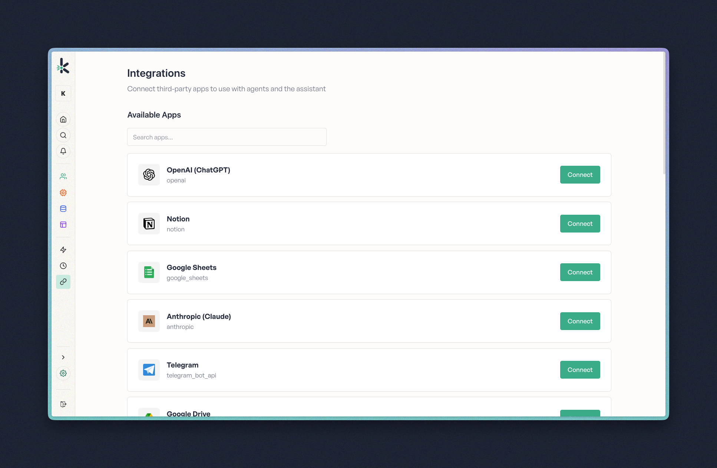Connect Anthropic (Claude)
Image resolution: width=717 pixels, height=468 pixels.
(580, 321)
